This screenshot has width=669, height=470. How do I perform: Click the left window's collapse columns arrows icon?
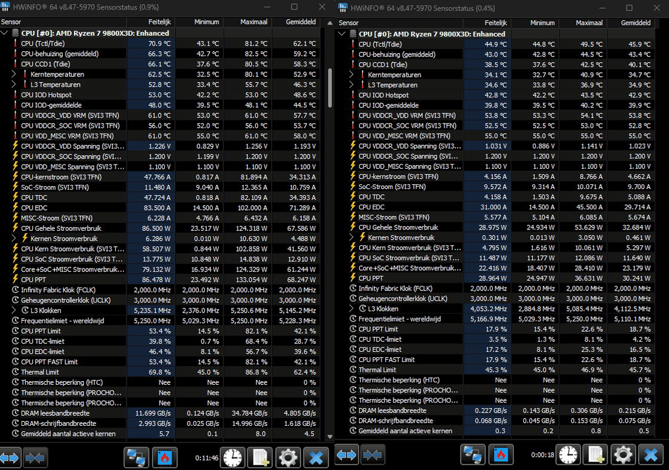[35, 458]
